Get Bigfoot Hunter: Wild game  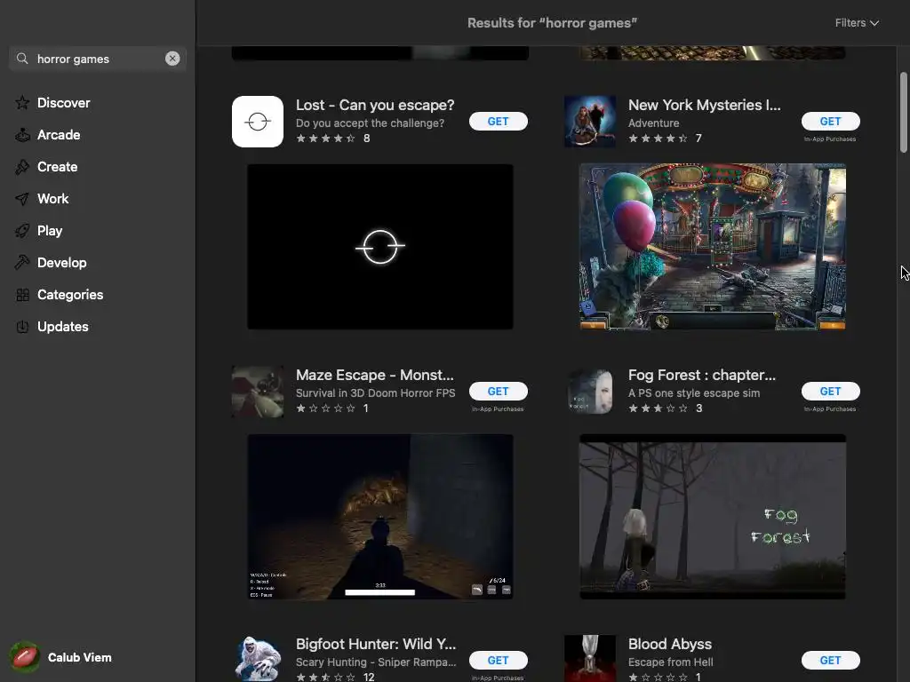pyautogui.click(x=499, y=660)
